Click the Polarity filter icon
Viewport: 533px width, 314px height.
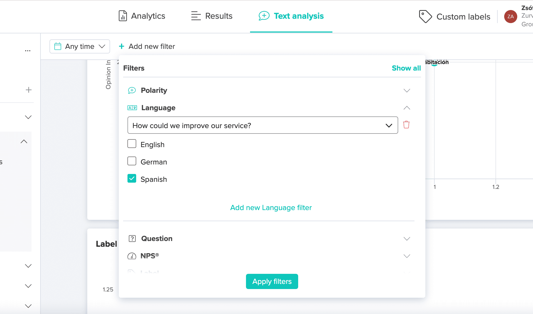coord(132,90)
